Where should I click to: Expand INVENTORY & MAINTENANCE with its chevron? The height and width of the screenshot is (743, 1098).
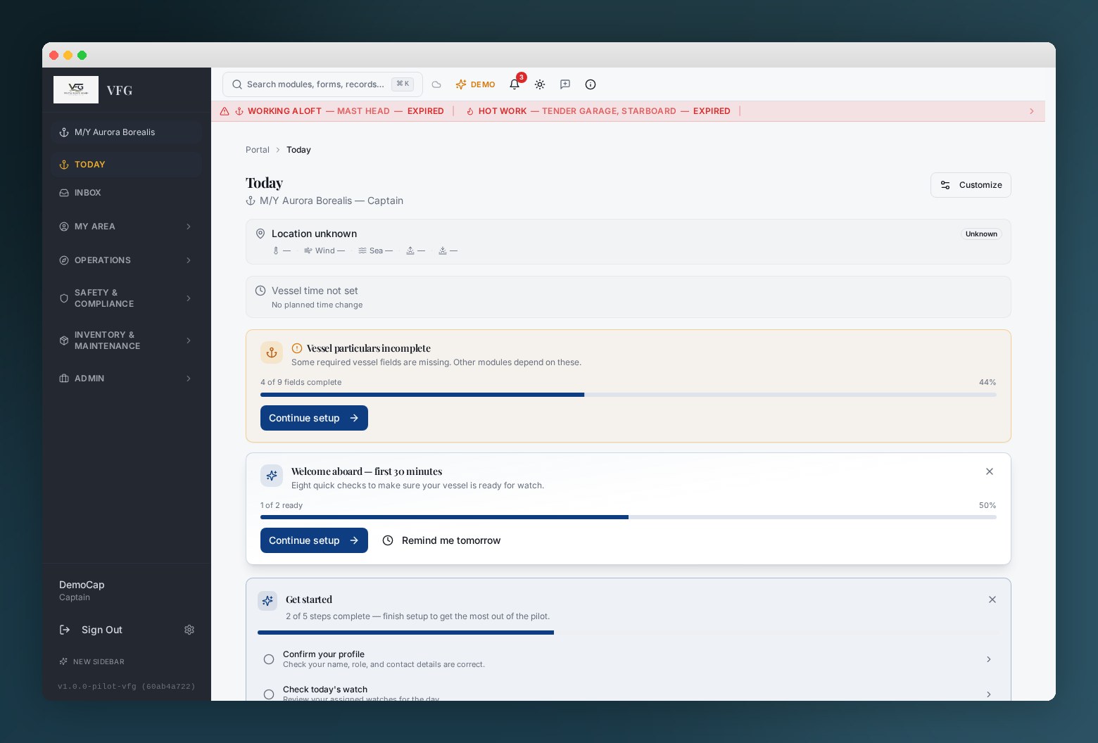[x=189, y=341]
